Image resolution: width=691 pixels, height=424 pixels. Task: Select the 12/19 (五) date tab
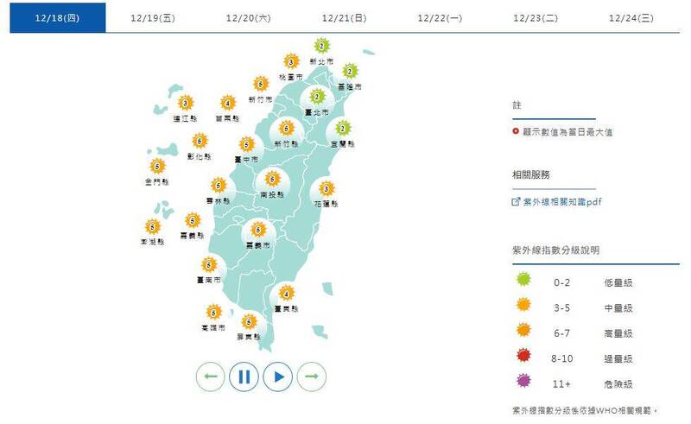coord(154,17)
